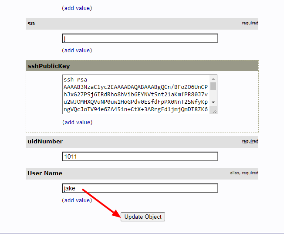
Task: Click the sshPublicKey textarea scrollbar thumb
Action: pos(213,86)
